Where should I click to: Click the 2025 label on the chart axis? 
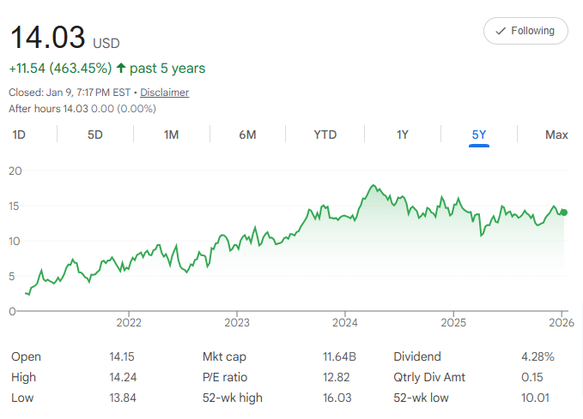pos(452,323)
